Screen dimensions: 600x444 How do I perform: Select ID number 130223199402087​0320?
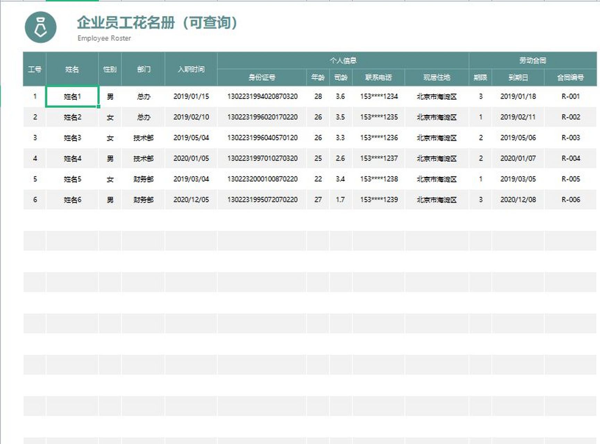click(x=262, y=96)
